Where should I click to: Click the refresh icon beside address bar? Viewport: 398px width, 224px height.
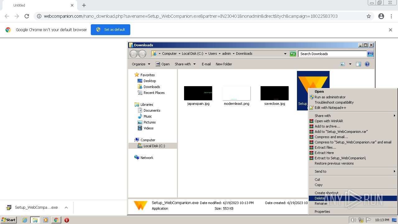[293, 54]
